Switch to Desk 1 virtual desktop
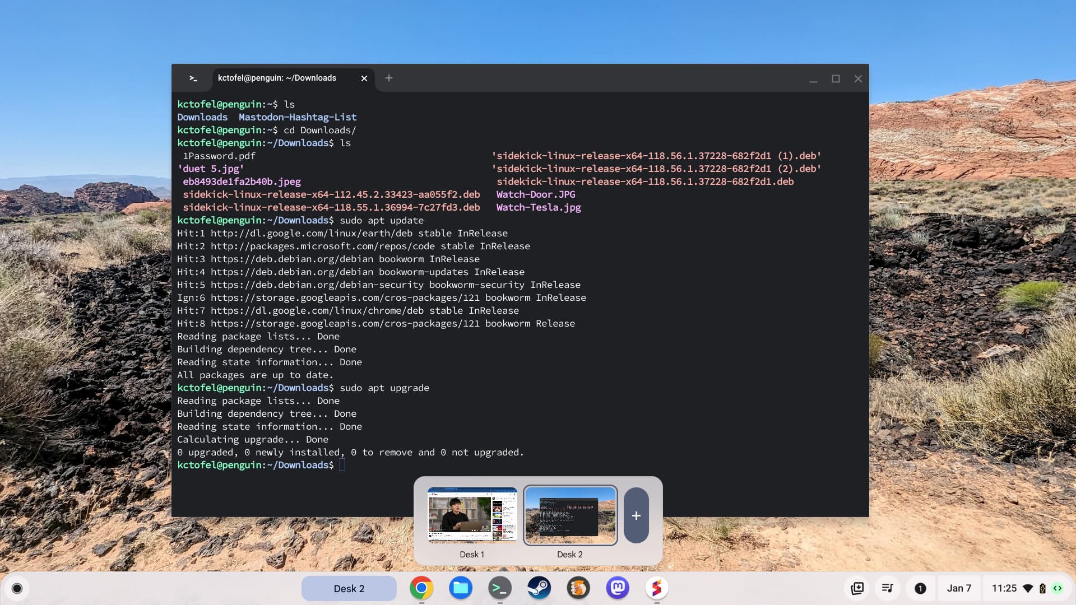1076x605 pixels. coord(471,515)
